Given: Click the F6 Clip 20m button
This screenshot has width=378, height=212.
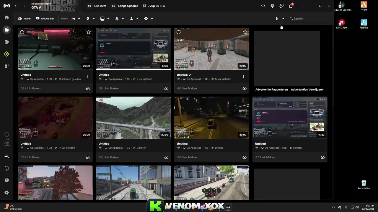Looking at the screenshot, I should (x=97, y=6).
